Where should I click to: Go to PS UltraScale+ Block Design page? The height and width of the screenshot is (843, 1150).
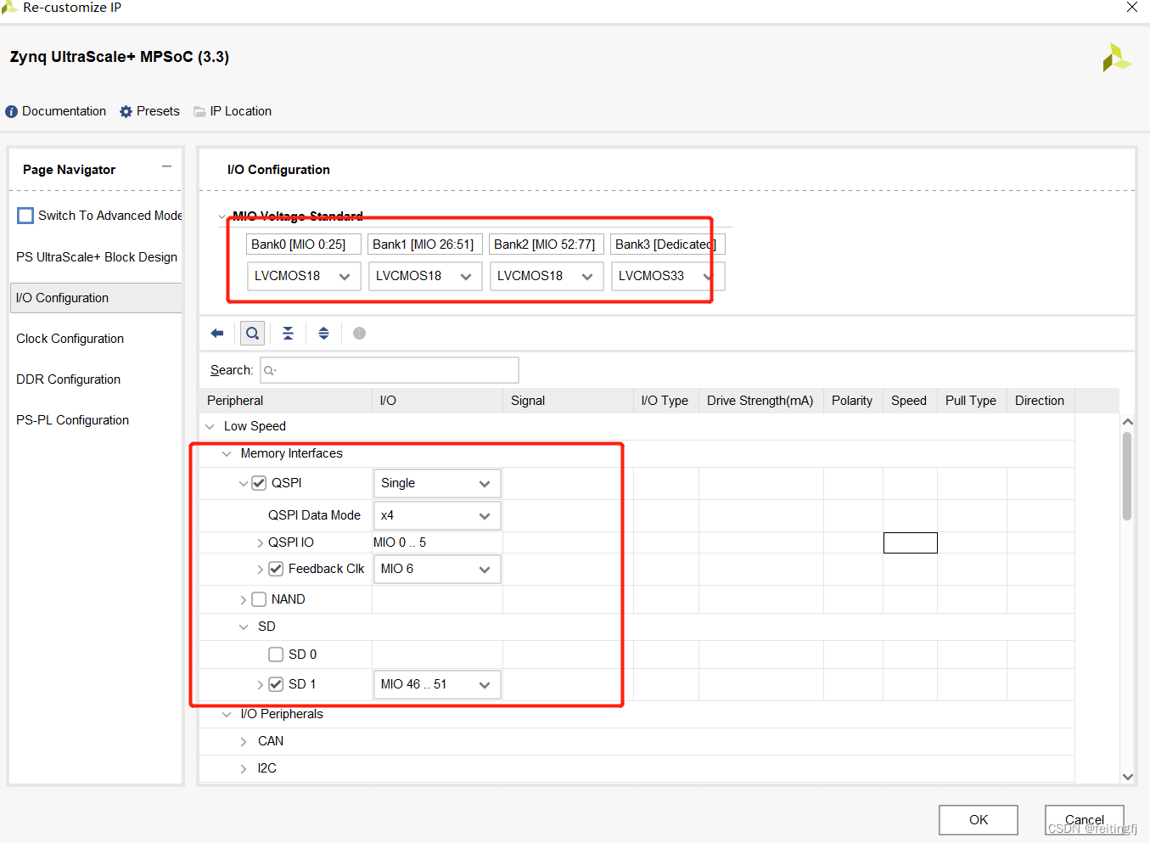click(x=97, y=257)
